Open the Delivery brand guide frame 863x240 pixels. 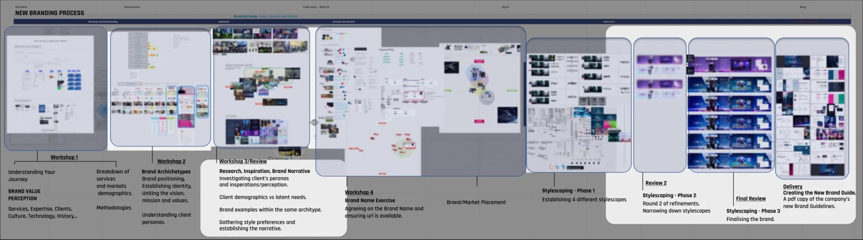point(812,108)
